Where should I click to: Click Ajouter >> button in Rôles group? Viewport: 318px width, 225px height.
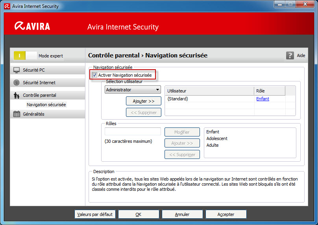(182, 143)
